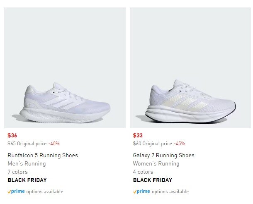Viewport: 253px width, 204px height.
Task: Click the Galaxy 7 Running Shoes title
Action: point(163,156)
